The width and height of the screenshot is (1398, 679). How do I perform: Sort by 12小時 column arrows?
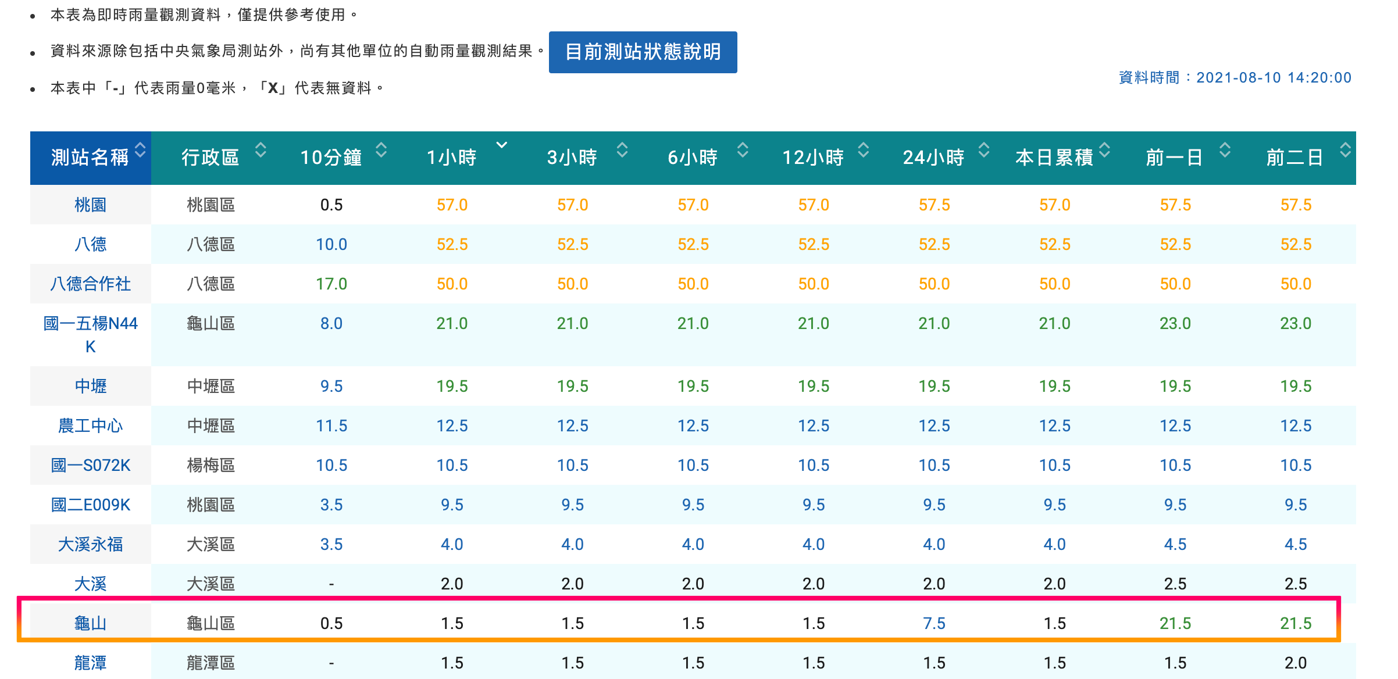tap(864, 150)
